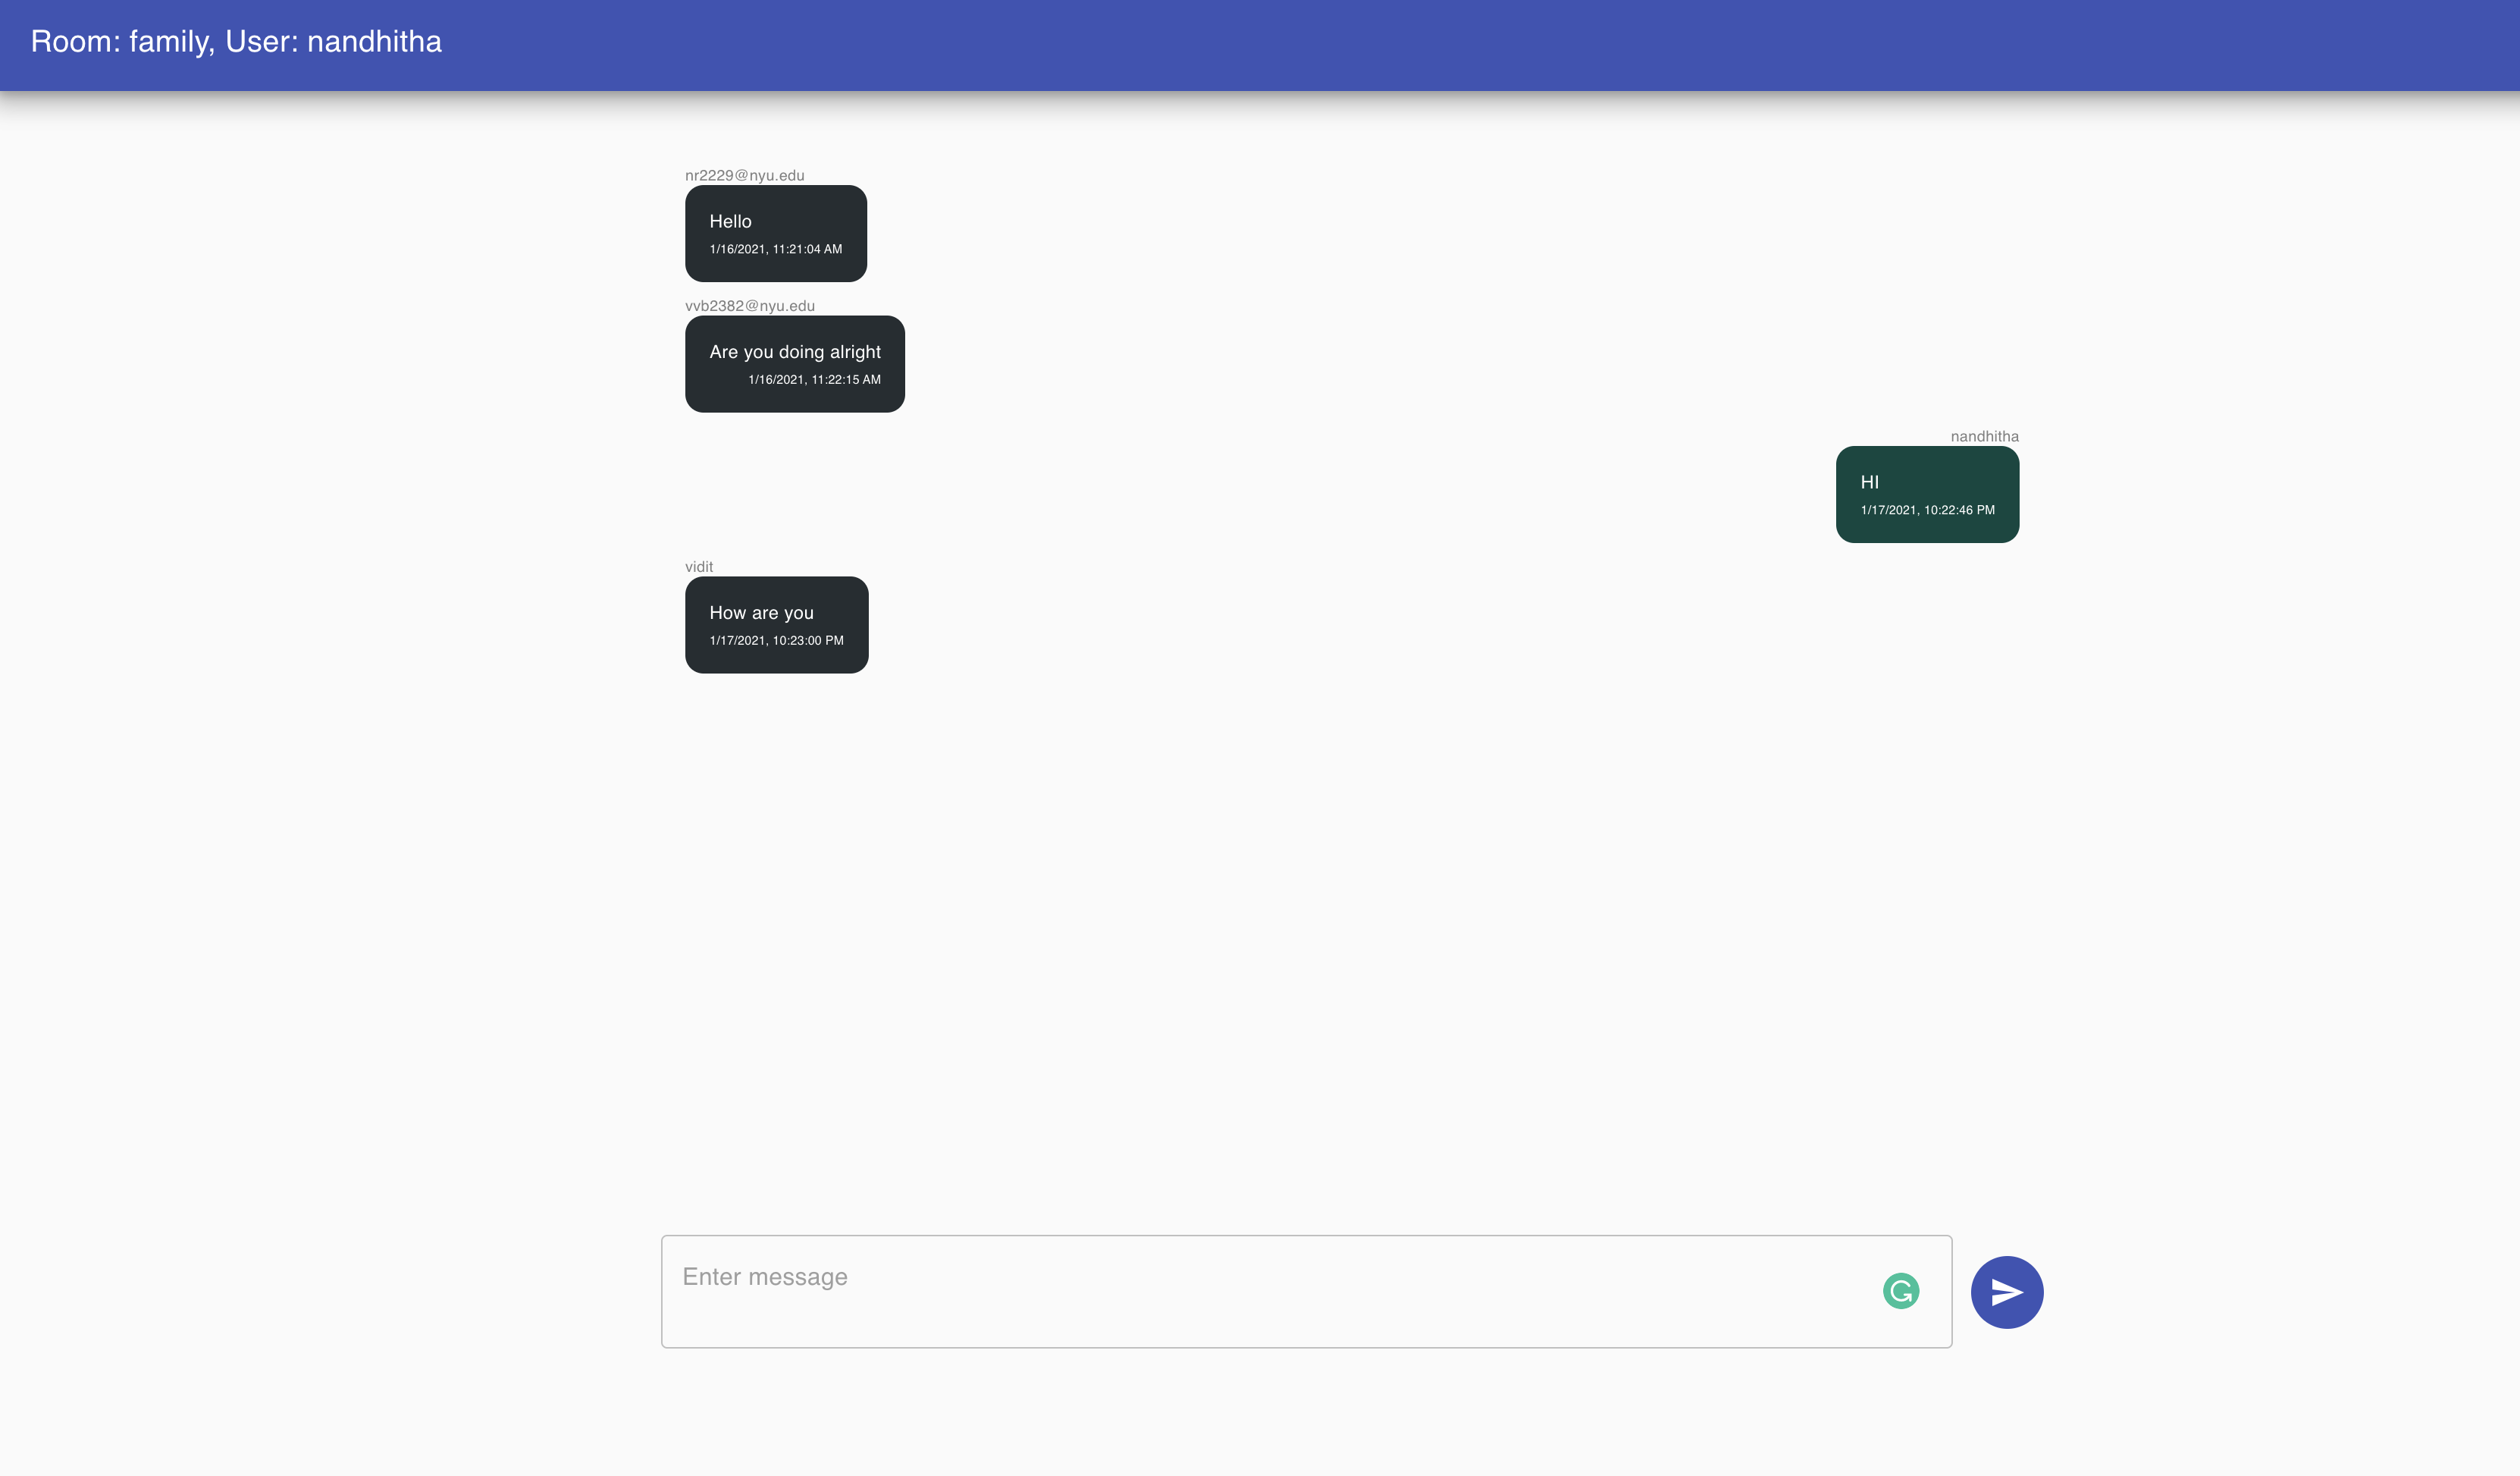The height and width of the screenshot is (1476, 2520).
Task: Click timestamp 1/17/2021, 10:22:46 PM
Action: point(1926,510)
